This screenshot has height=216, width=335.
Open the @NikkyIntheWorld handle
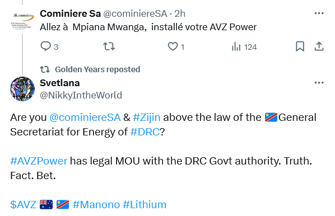[81, 95]
